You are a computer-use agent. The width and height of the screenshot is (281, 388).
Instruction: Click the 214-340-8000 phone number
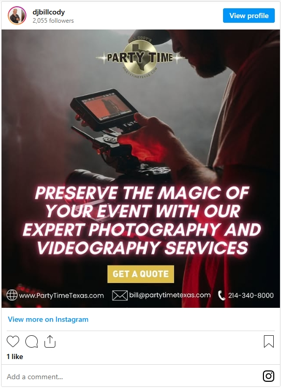251,295
